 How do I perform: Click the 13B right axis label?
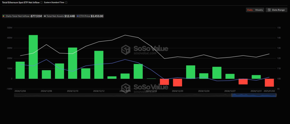(x=279, y=48)
